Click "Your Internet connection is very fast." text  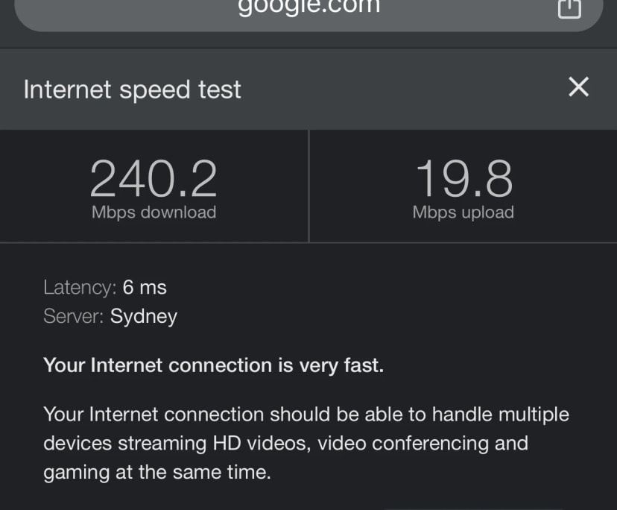click(x=213, y=365)
